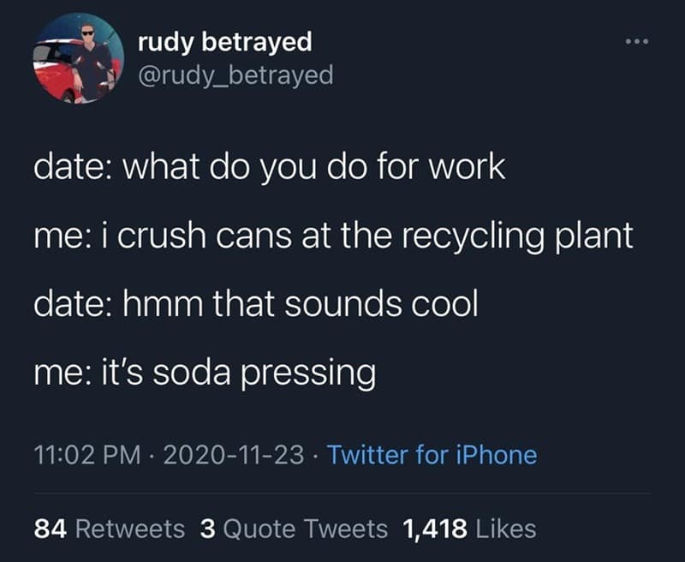Viewport: 685px width, 562px height.
Task: Open the "rudy betrayed" display name
Action: pos(224,40)
